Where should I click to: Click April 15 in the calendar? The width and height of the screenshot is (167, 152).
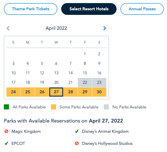point(85,73)
